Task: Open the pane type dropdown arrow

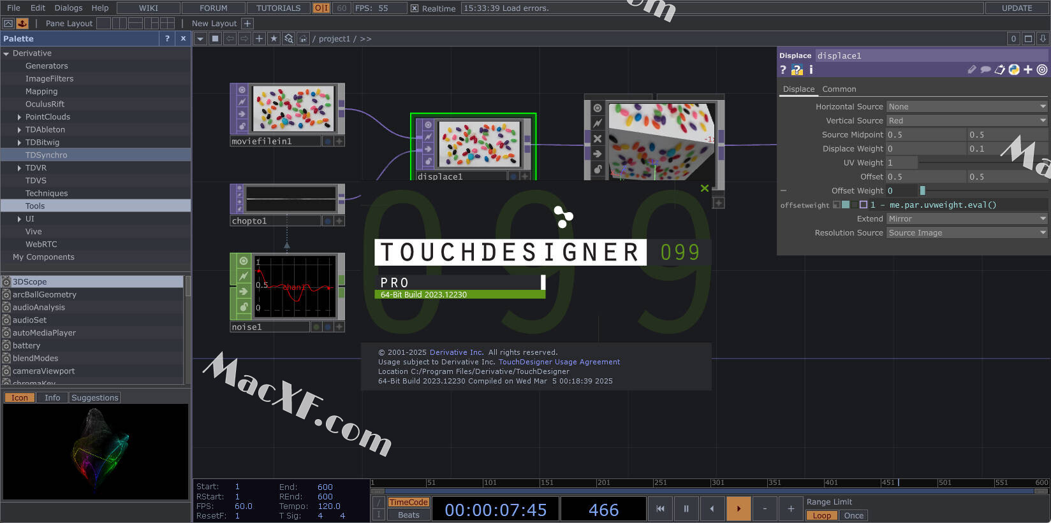Action: click(200, 39)
